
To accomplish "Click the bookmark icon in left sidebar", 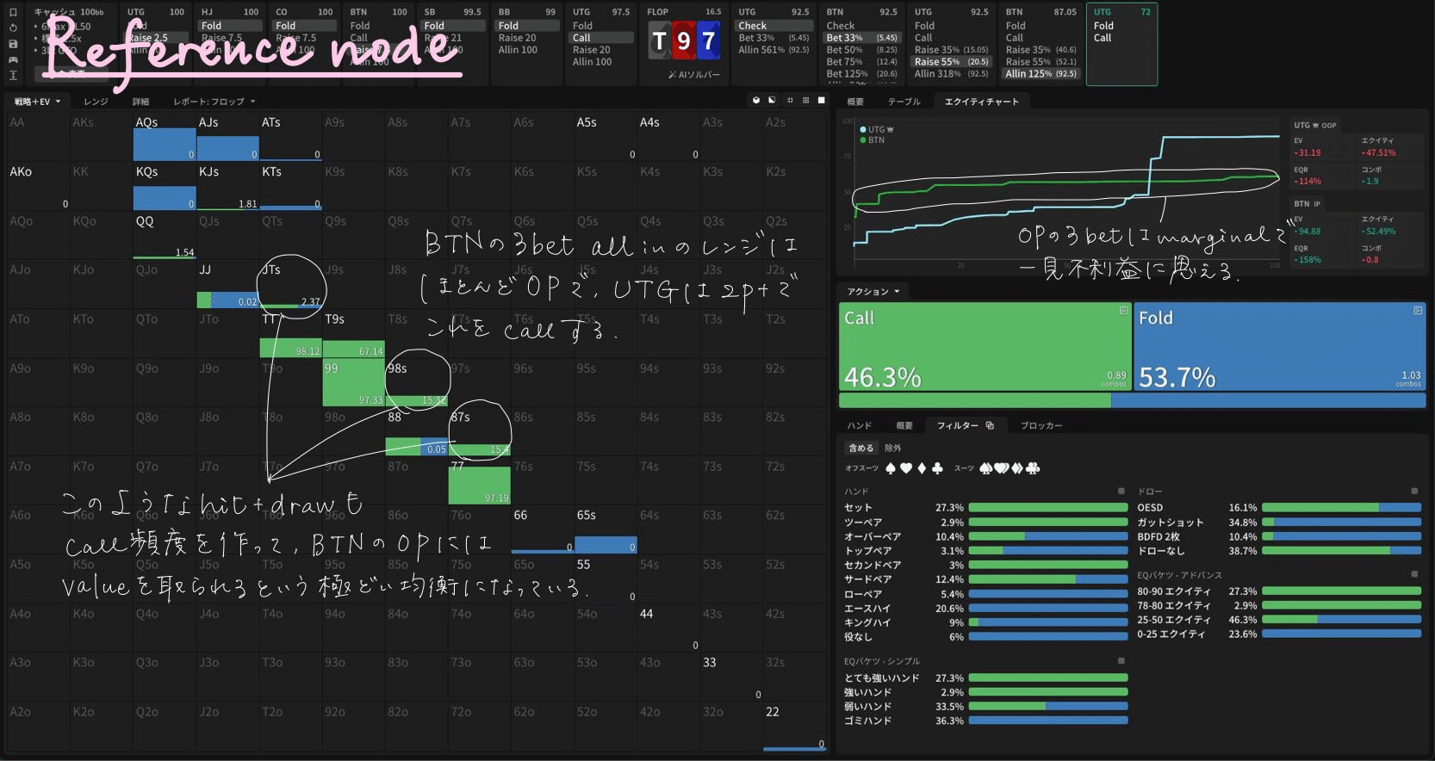I will [x=13, y=12].
